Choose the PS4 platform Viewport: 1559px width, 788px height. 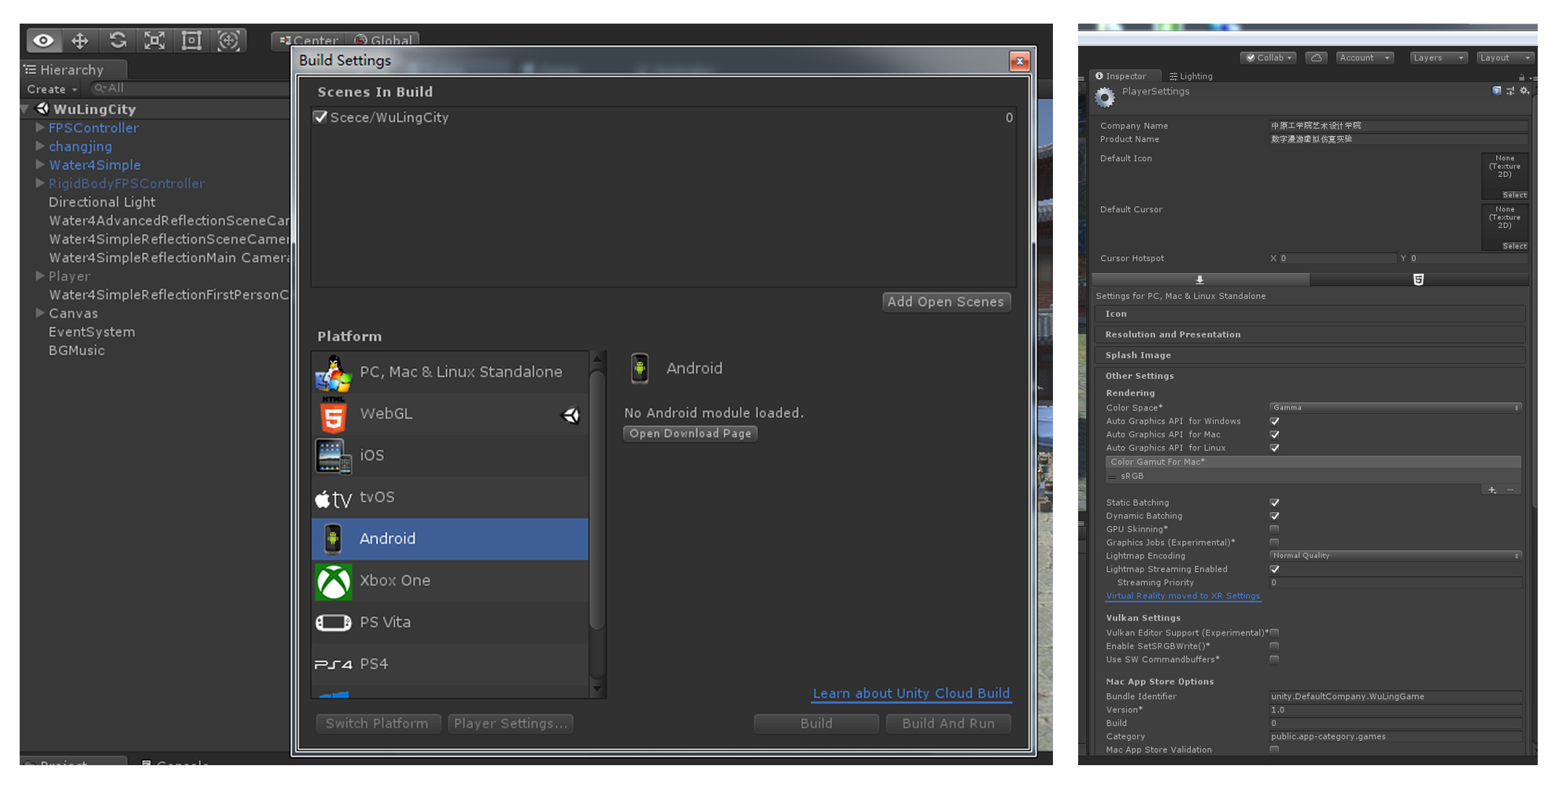coord(450,664)
